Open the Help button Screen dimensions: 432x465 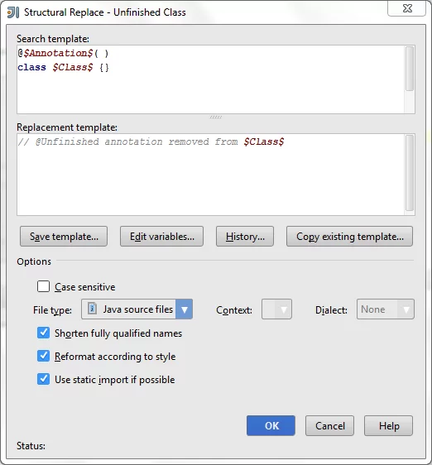coord(388,425)
